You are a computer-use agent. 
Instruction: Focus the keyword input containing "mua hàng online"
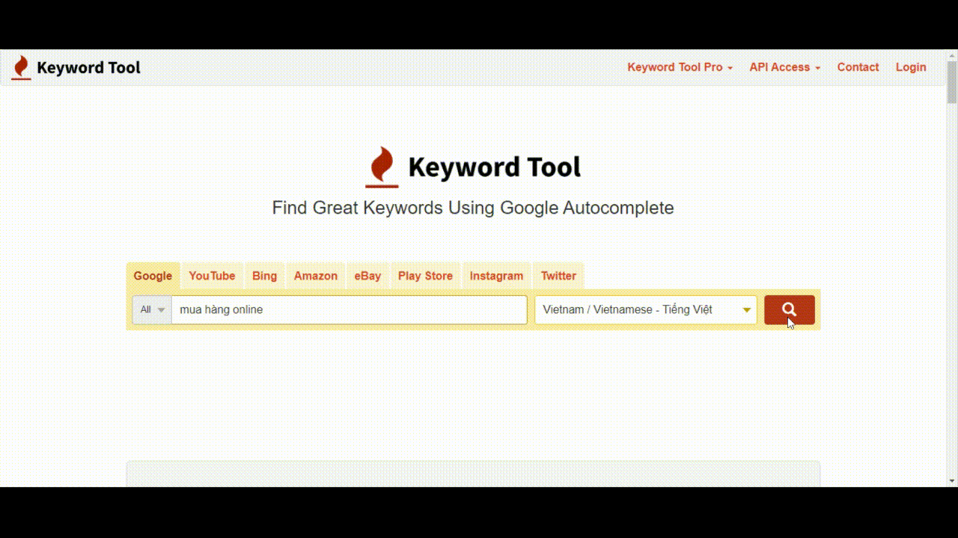tap(349, 310)
